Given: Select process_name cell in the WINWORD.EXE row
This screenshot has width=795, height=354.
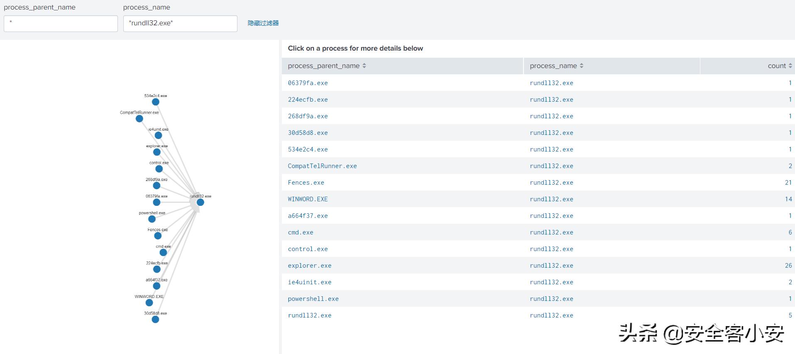Looking at the screenshot, I should 551,199.
